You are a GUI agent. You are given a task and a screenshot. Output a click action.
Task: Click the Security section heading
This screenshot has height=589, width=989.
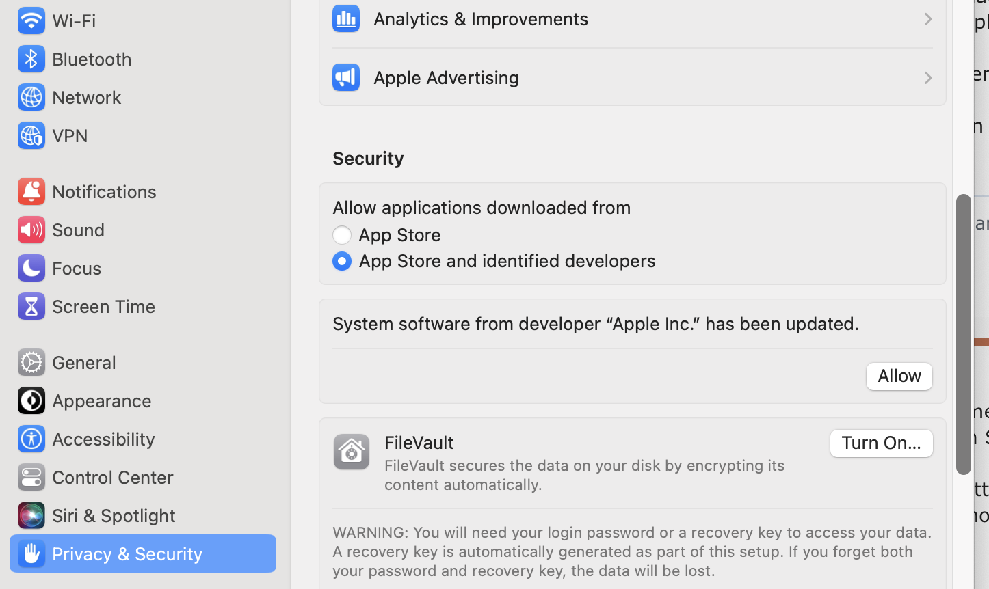click(368, 158)
